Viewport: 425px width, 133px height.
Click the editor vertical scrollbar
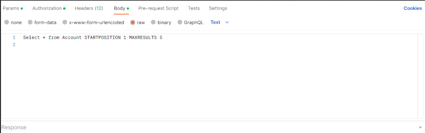(x=420, y=76)
